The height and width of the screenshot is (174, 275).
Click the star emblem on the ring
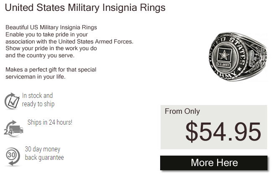[224, 55]
